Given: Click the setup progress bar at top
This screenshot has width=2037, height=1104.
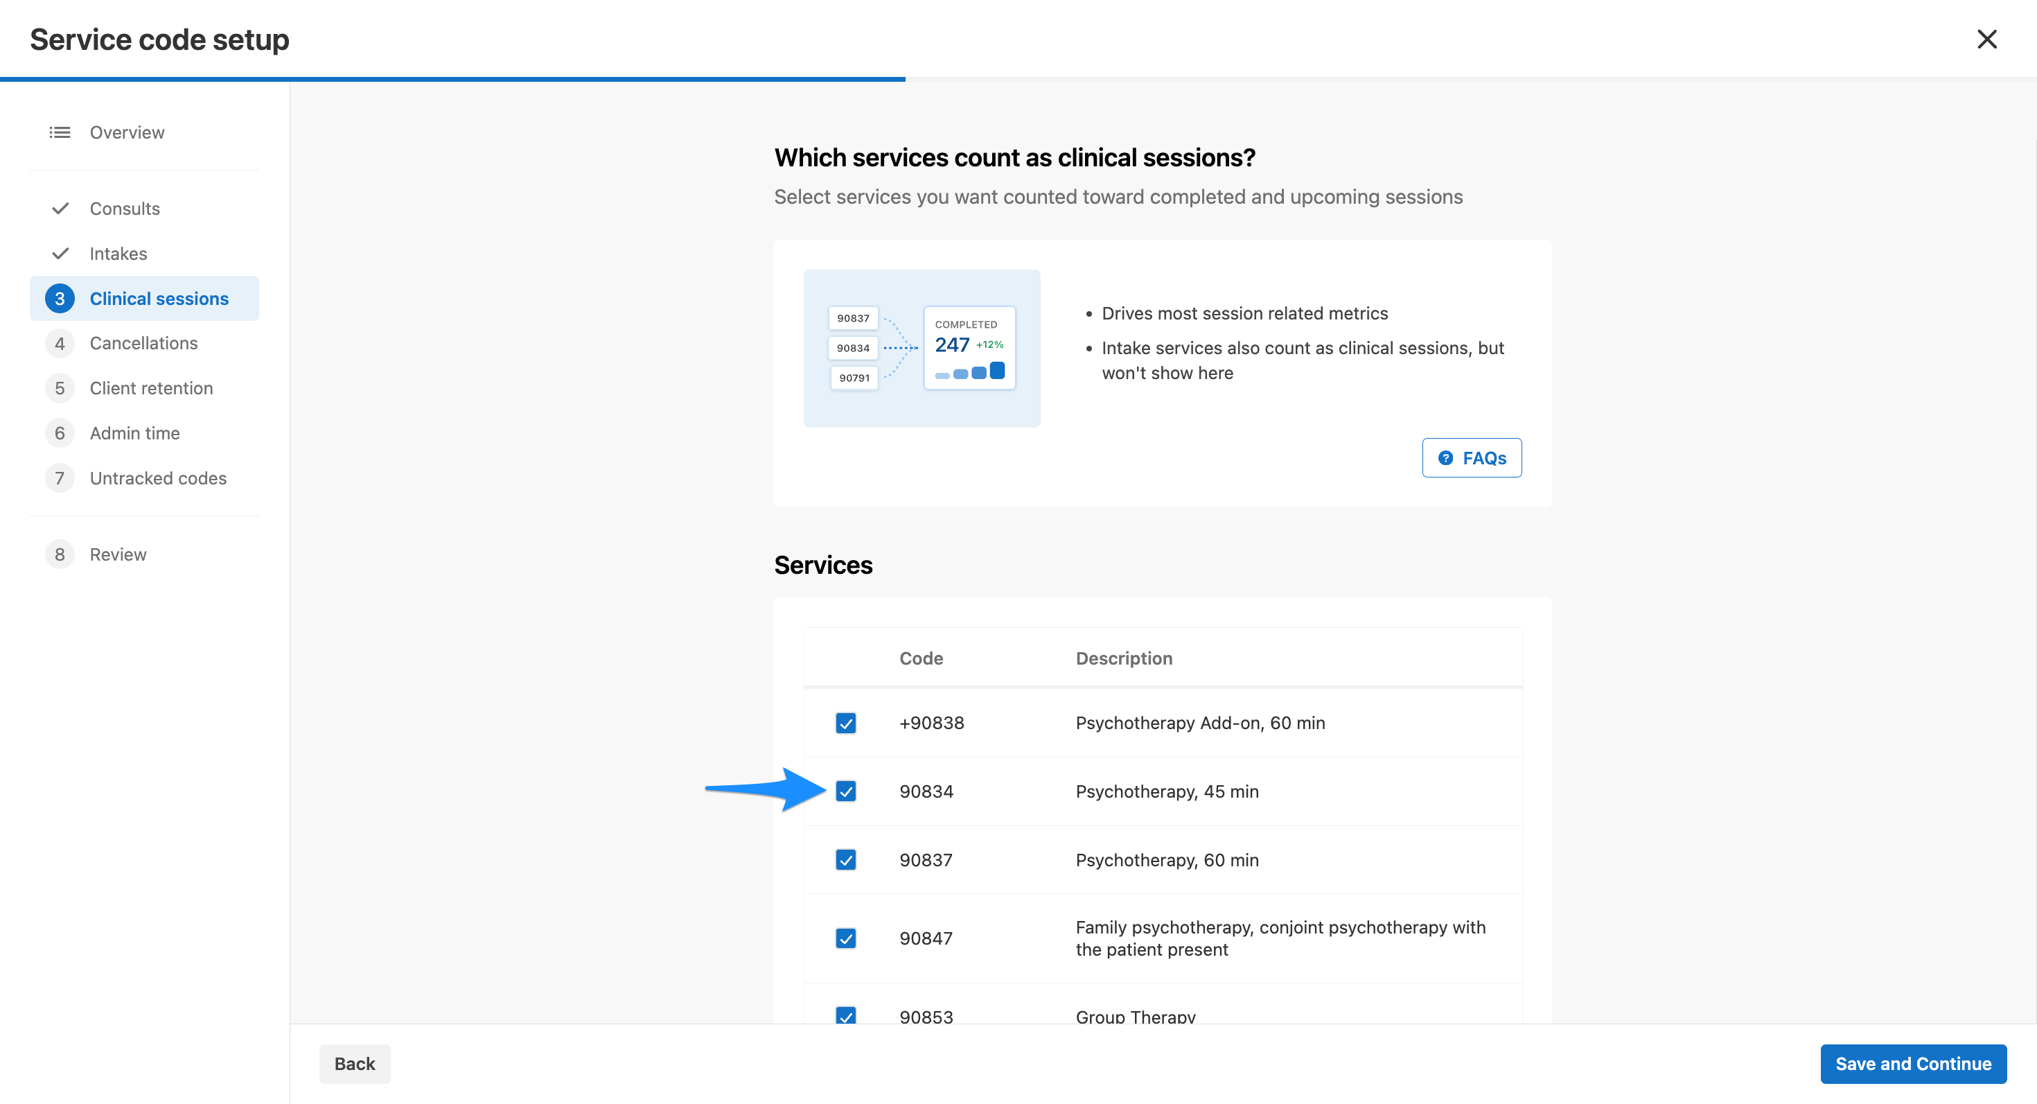Looking at the screenshot, I should tap(1018, 79).
